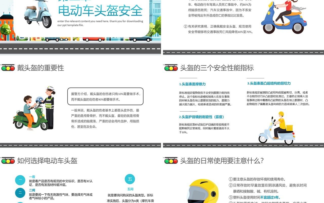The width and height of the screenshot is (324, 203).
Task: Click the traffic light icon beside 如何选择电动车头盔
Action: coord(8,161)
